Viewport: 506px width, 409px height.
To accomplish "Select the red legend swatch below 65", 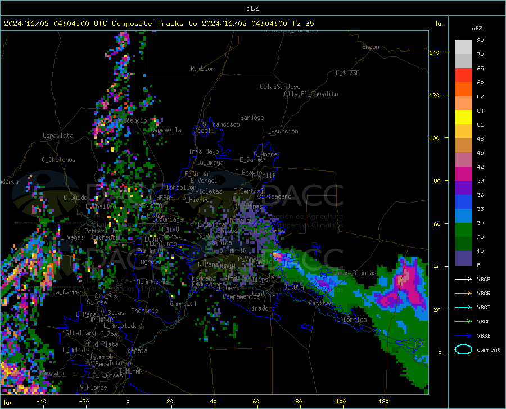I will coord(463,75).
